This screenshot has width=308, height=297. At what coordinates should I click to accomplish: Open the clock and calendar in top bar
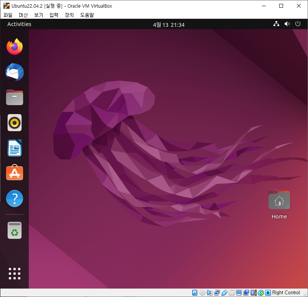pos(169,25)
